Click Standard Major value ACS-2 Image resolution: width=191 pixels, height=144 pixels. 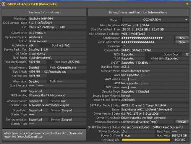(125, 67)
